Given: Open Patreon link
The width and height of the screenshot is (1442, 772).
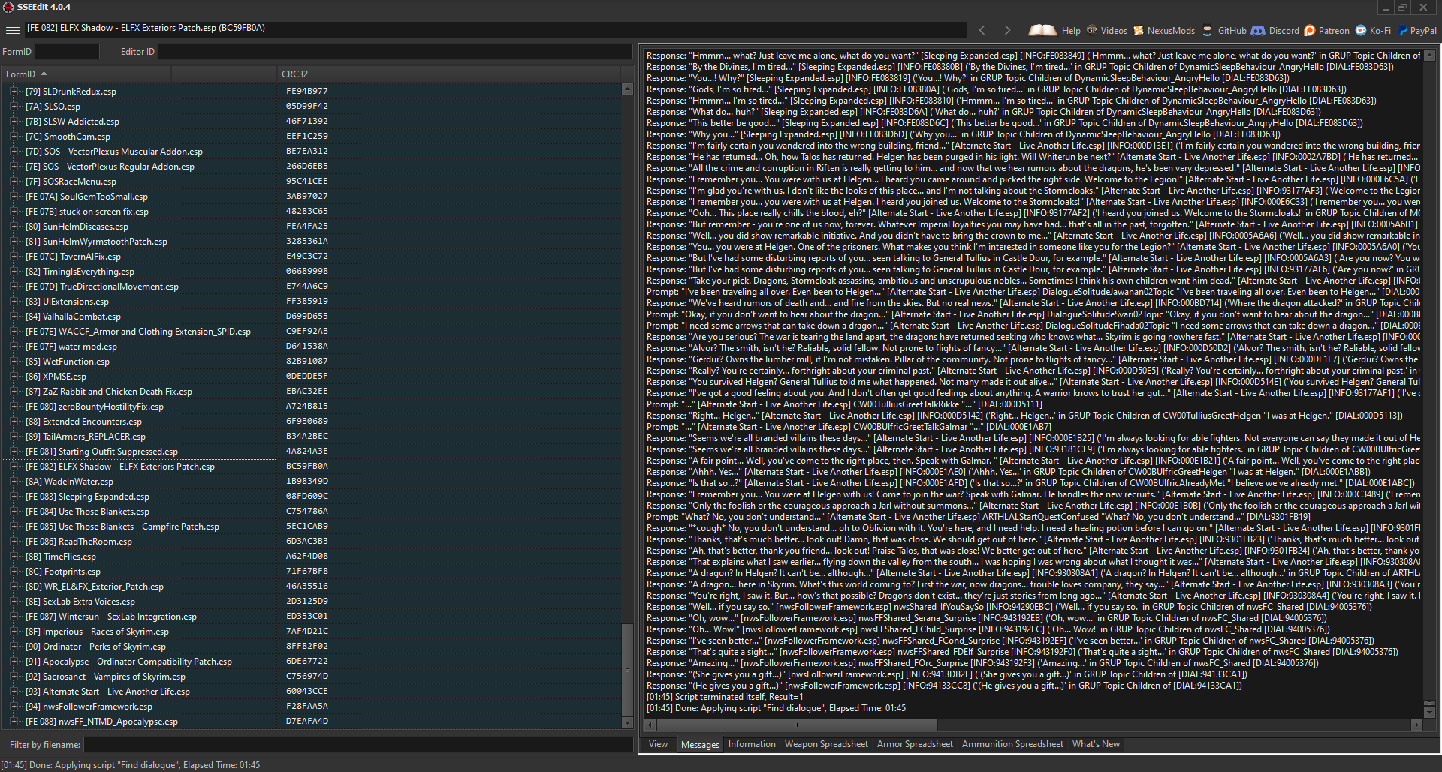Looking at the screenshot, I should click(1327, 31).
